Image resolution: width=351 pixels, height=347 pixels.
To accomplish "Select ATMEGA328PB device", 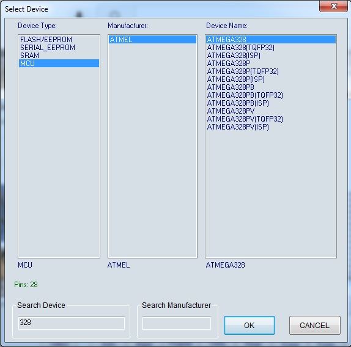I will pyautogui.click(x=271, y=87).
